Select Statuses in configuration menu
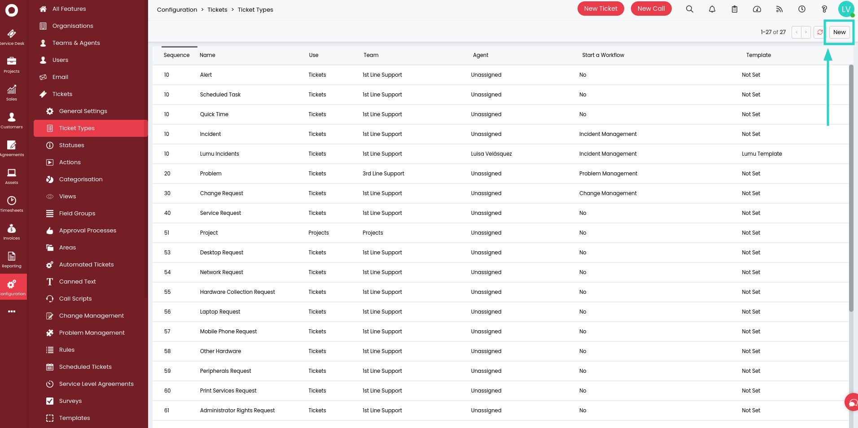This screenshot has height=428, width=858. (72, 145)
